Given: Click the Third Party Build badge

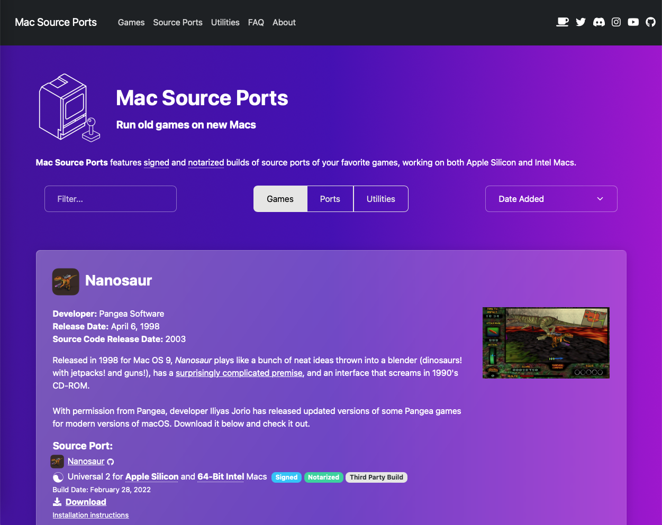Looking at the screenshot, I should click(376, 477).
